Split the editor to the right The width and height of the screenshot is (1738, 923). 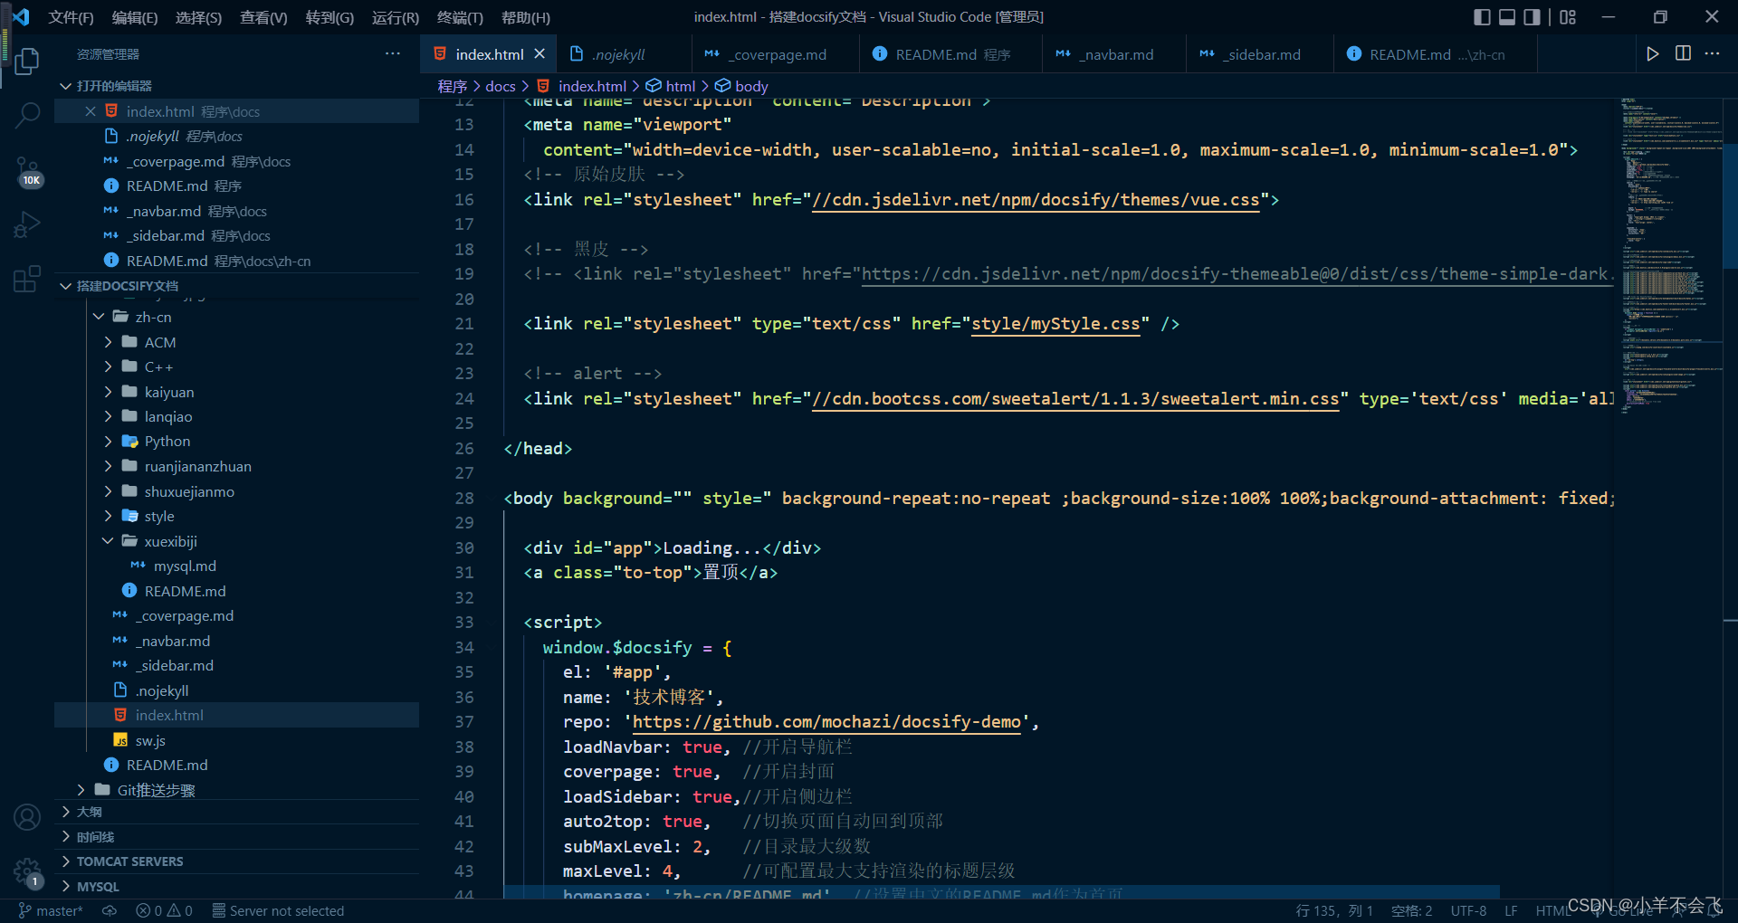(x=1683, y=54)
